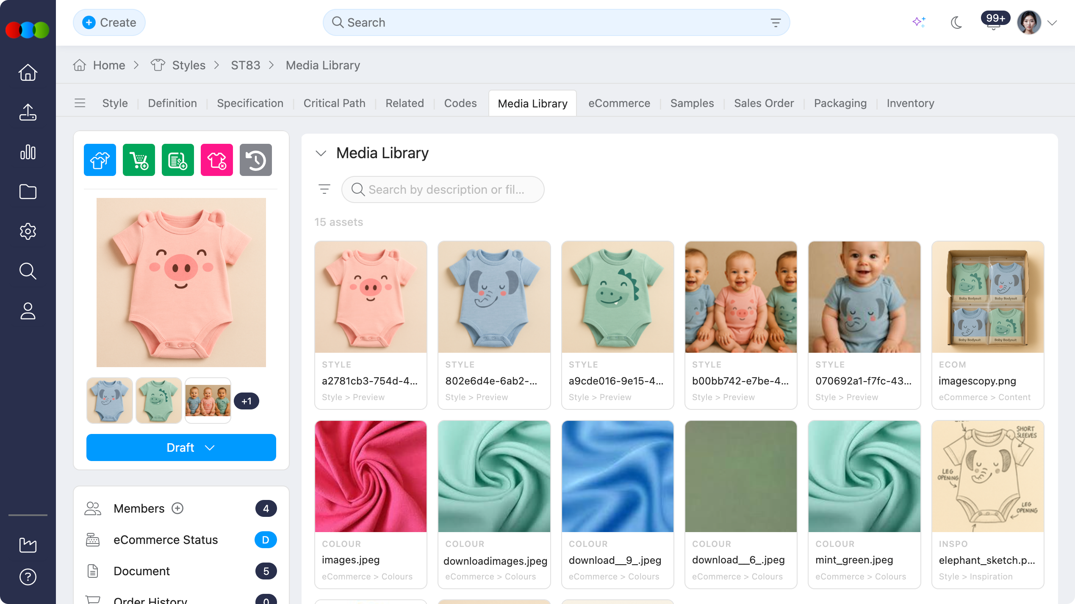Open the help question mark icon
This screenshot has height=604, width=1075.
(x=28, y=577)
